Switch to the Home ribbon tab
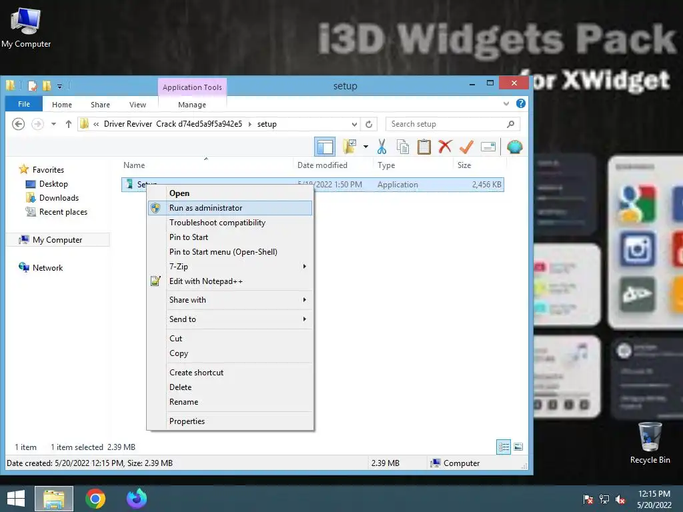Image resolution: width=683 pixels, height=512 pixels. [62, 105]
